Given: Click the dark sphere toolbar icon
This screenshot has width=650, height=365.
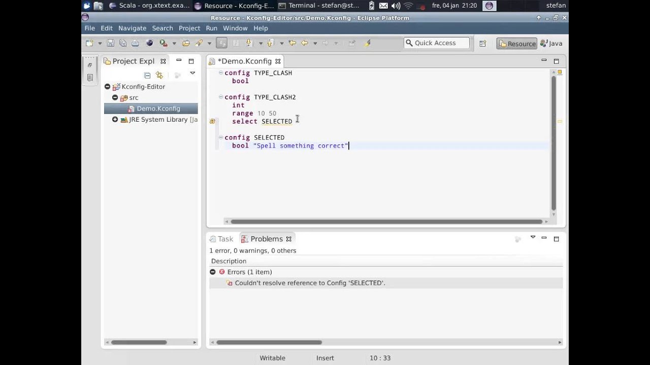Looking at the screenshot, I should 149,44.
